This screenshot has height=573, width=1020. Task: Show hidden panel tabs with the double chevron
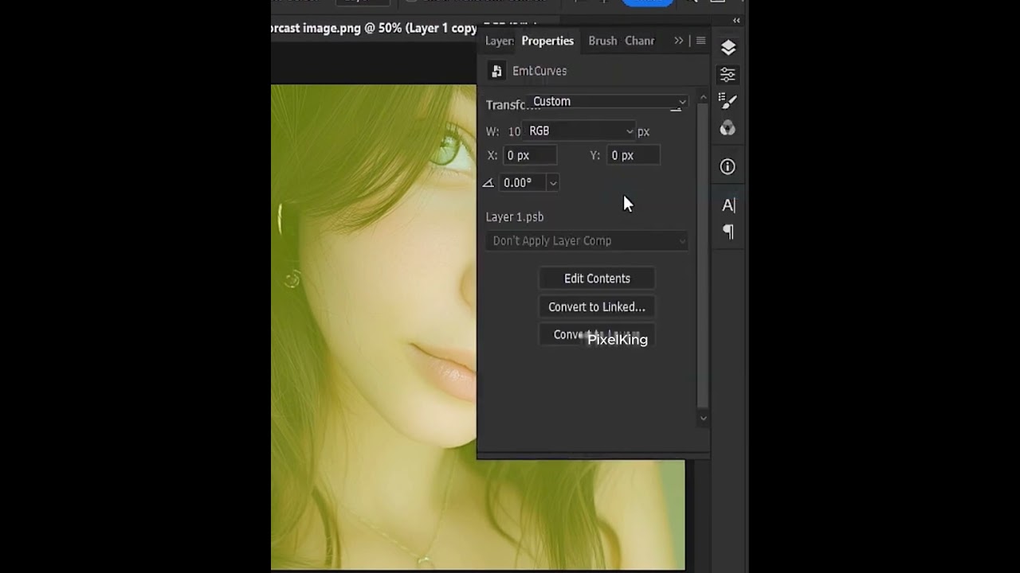(x=679, y=41)
